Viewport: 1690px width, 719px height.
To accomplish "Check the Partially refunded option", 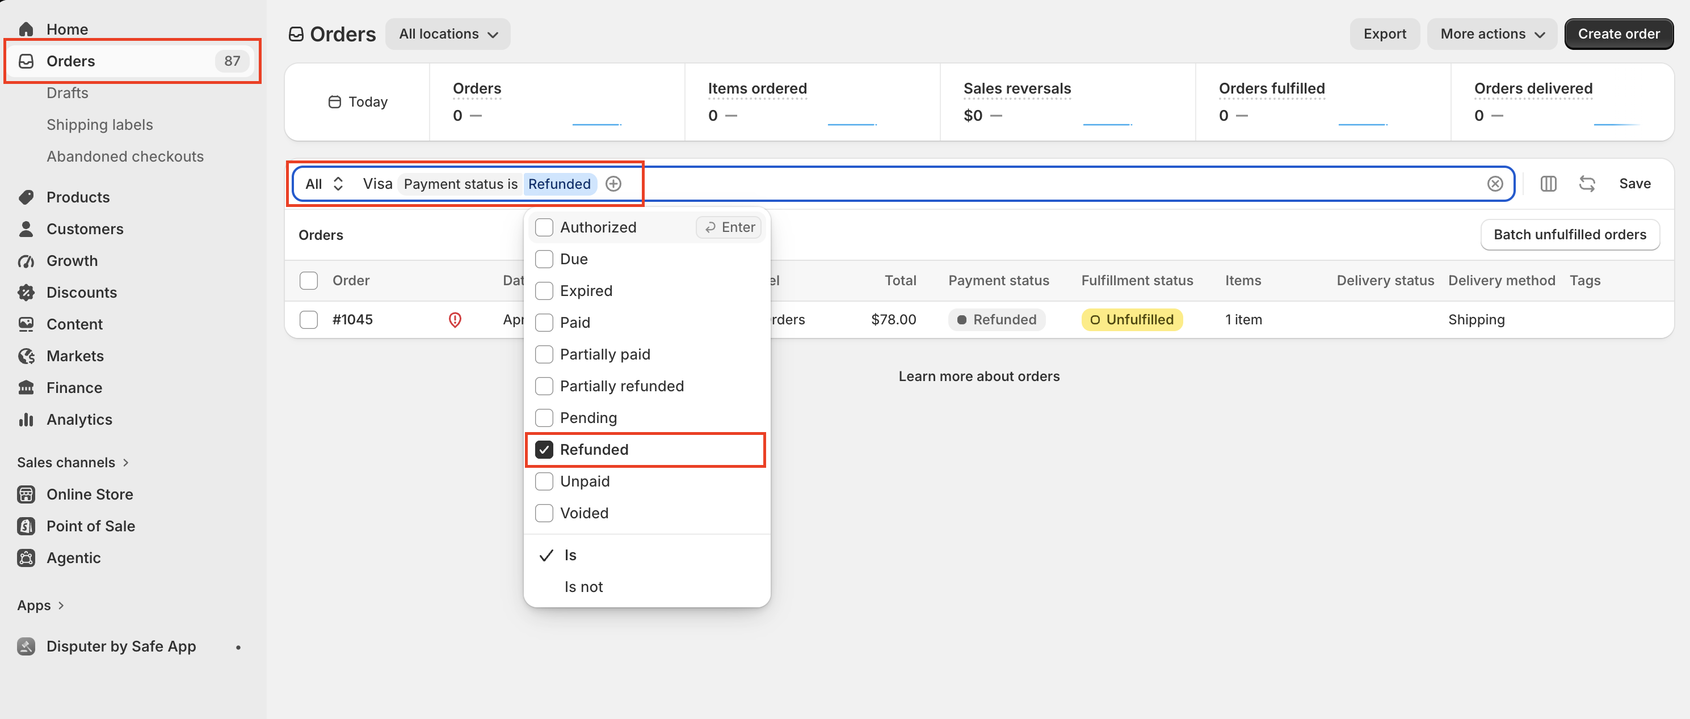I will [544, 386].
